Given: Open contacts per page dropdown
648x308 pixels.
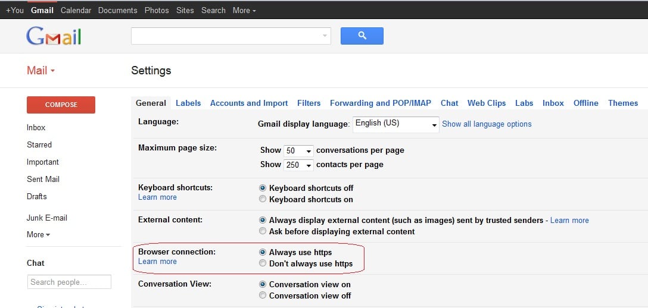Looking at the screenshot, I should coord(298,165).
